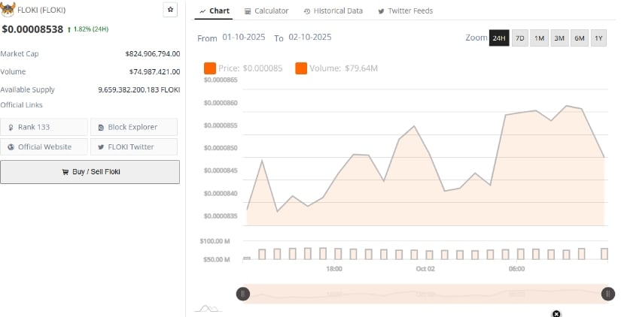
Task: Set chart zoom to 3M
Action: tap(559, 38)
